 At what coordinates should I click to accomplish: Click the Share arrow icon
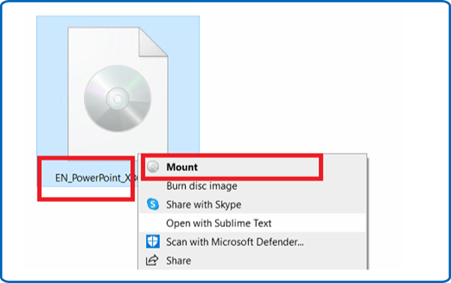pyautogui.click(x=152, y=260)
